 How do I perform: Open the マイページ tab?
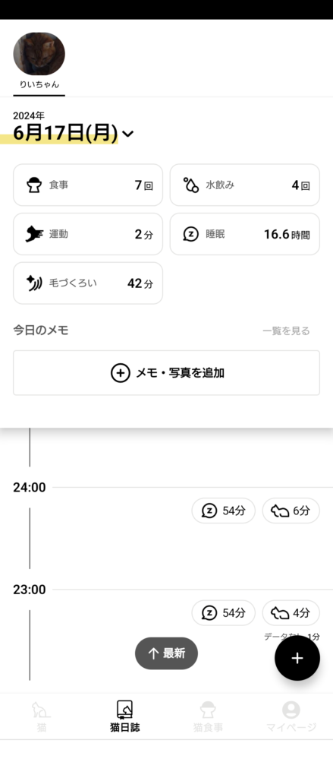tap(291, 716)
